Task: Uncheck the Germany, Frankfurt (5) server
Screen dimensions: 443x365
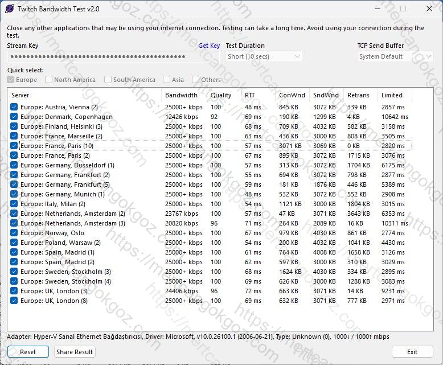Action: tap(14, 184)
